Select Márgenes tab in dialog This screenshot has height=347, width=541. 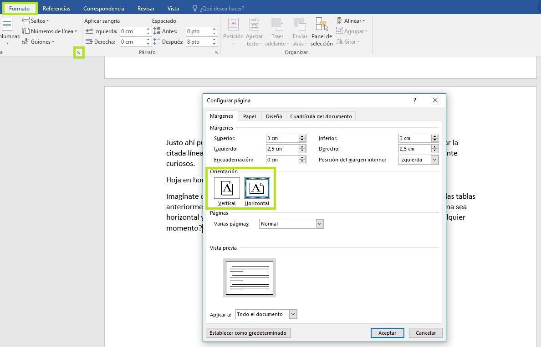point(221,116)
